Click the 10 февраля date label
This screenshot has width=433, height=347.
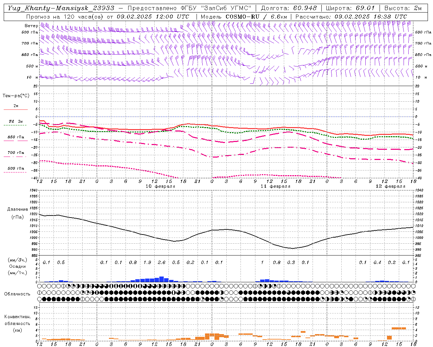tap(160, 186)
